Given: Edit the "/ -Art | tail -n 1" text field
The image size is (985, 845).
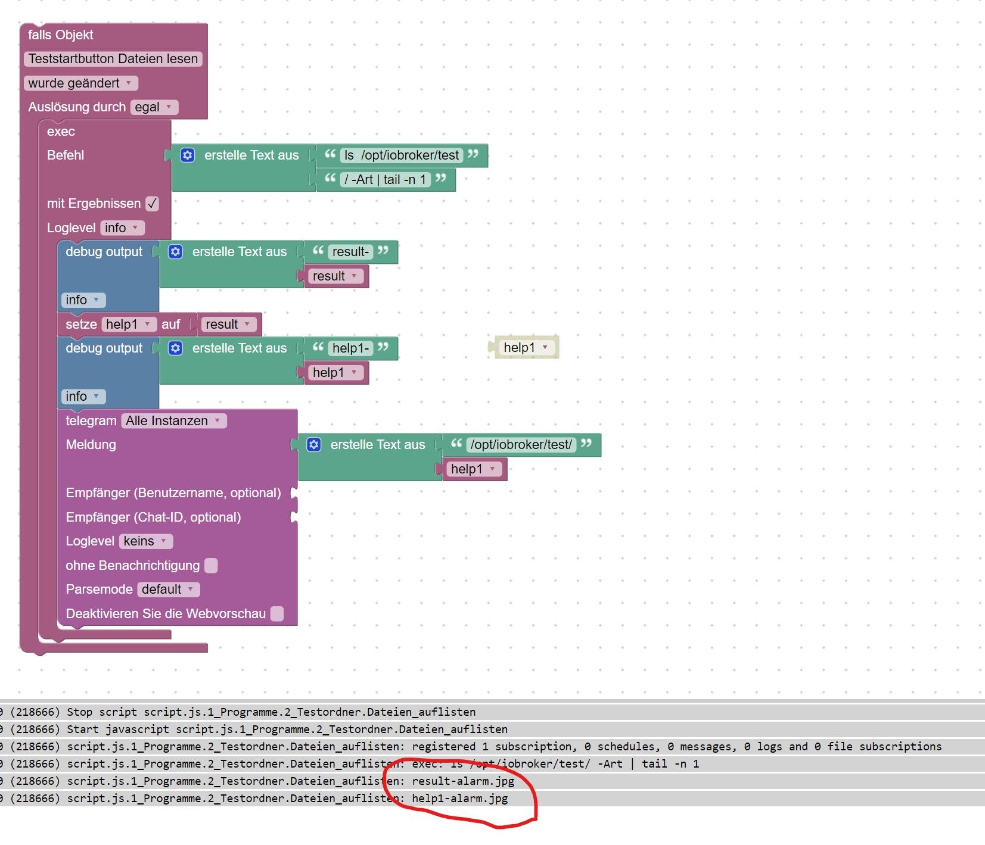Looking at the screenshot, I should pyautogui.click(x=386, y=180).
